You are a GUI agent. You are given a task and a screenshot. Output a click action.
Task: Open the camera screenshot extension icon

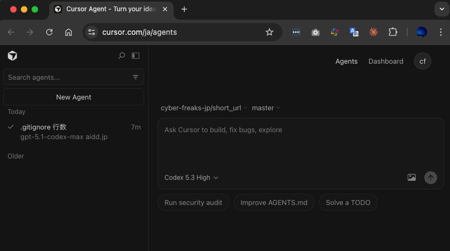tap(316, 33)
